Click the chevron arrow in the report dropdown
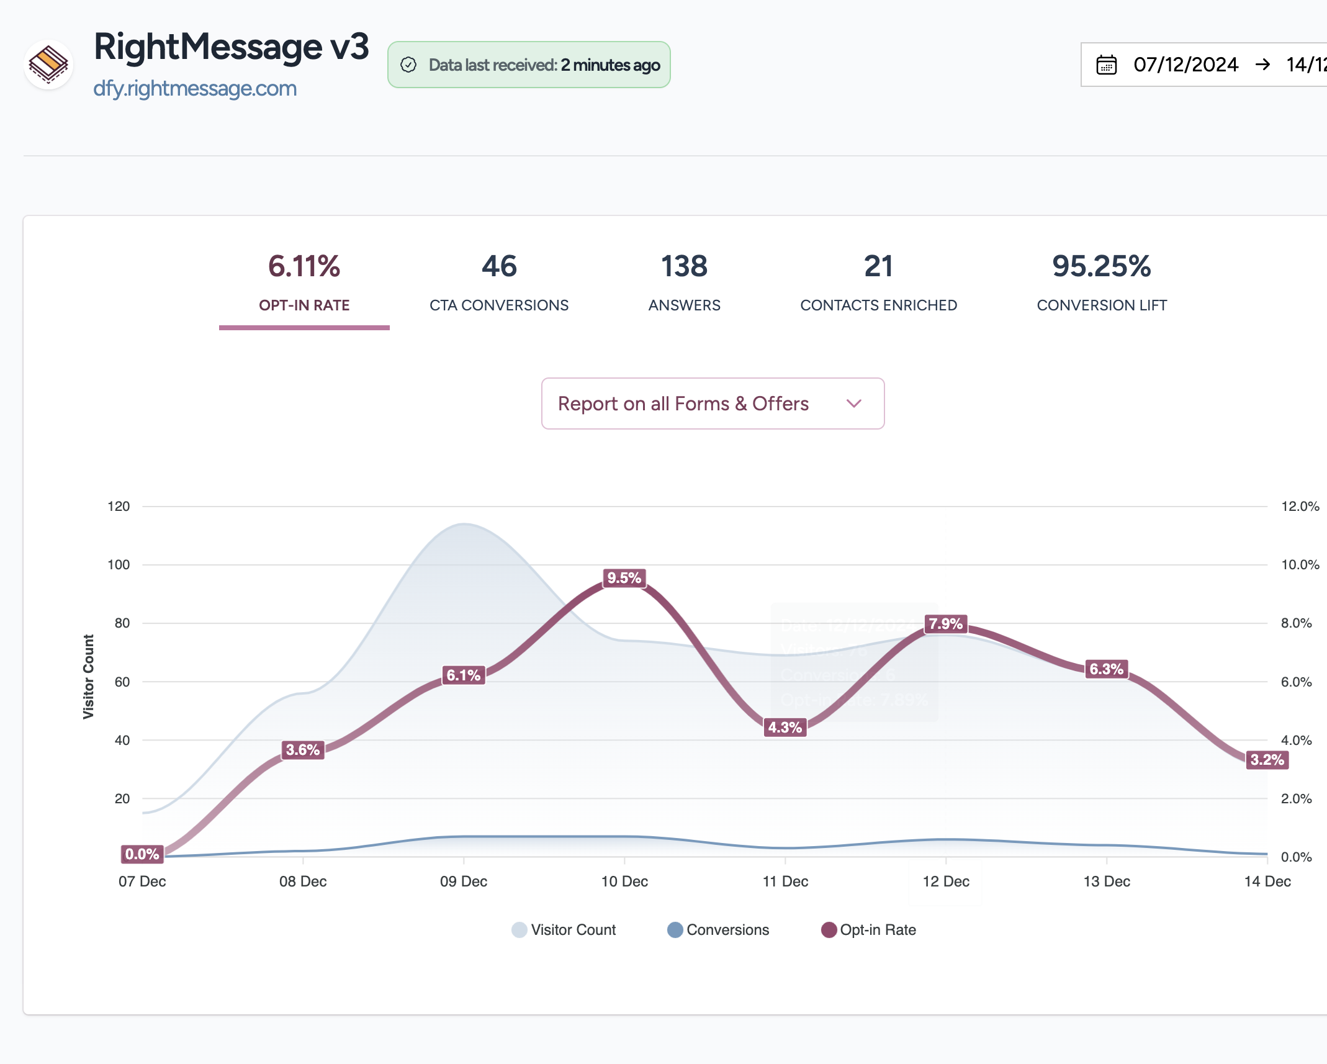1327x1064 pixels. click(x=854, y=404)
